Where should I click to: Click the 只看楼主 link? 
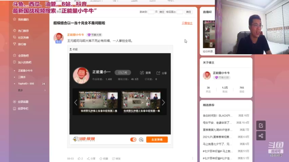pyautogui.click(x=187, y=23)
